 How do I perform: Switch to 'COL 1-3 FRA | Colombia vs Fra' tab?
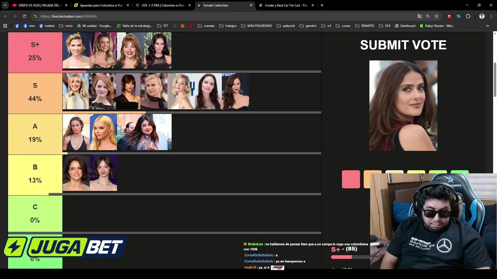click(x=163, y=5)
